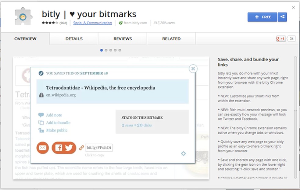Click the description panel scrollbar
Screen dimensions: 300x190
(295, 117)
